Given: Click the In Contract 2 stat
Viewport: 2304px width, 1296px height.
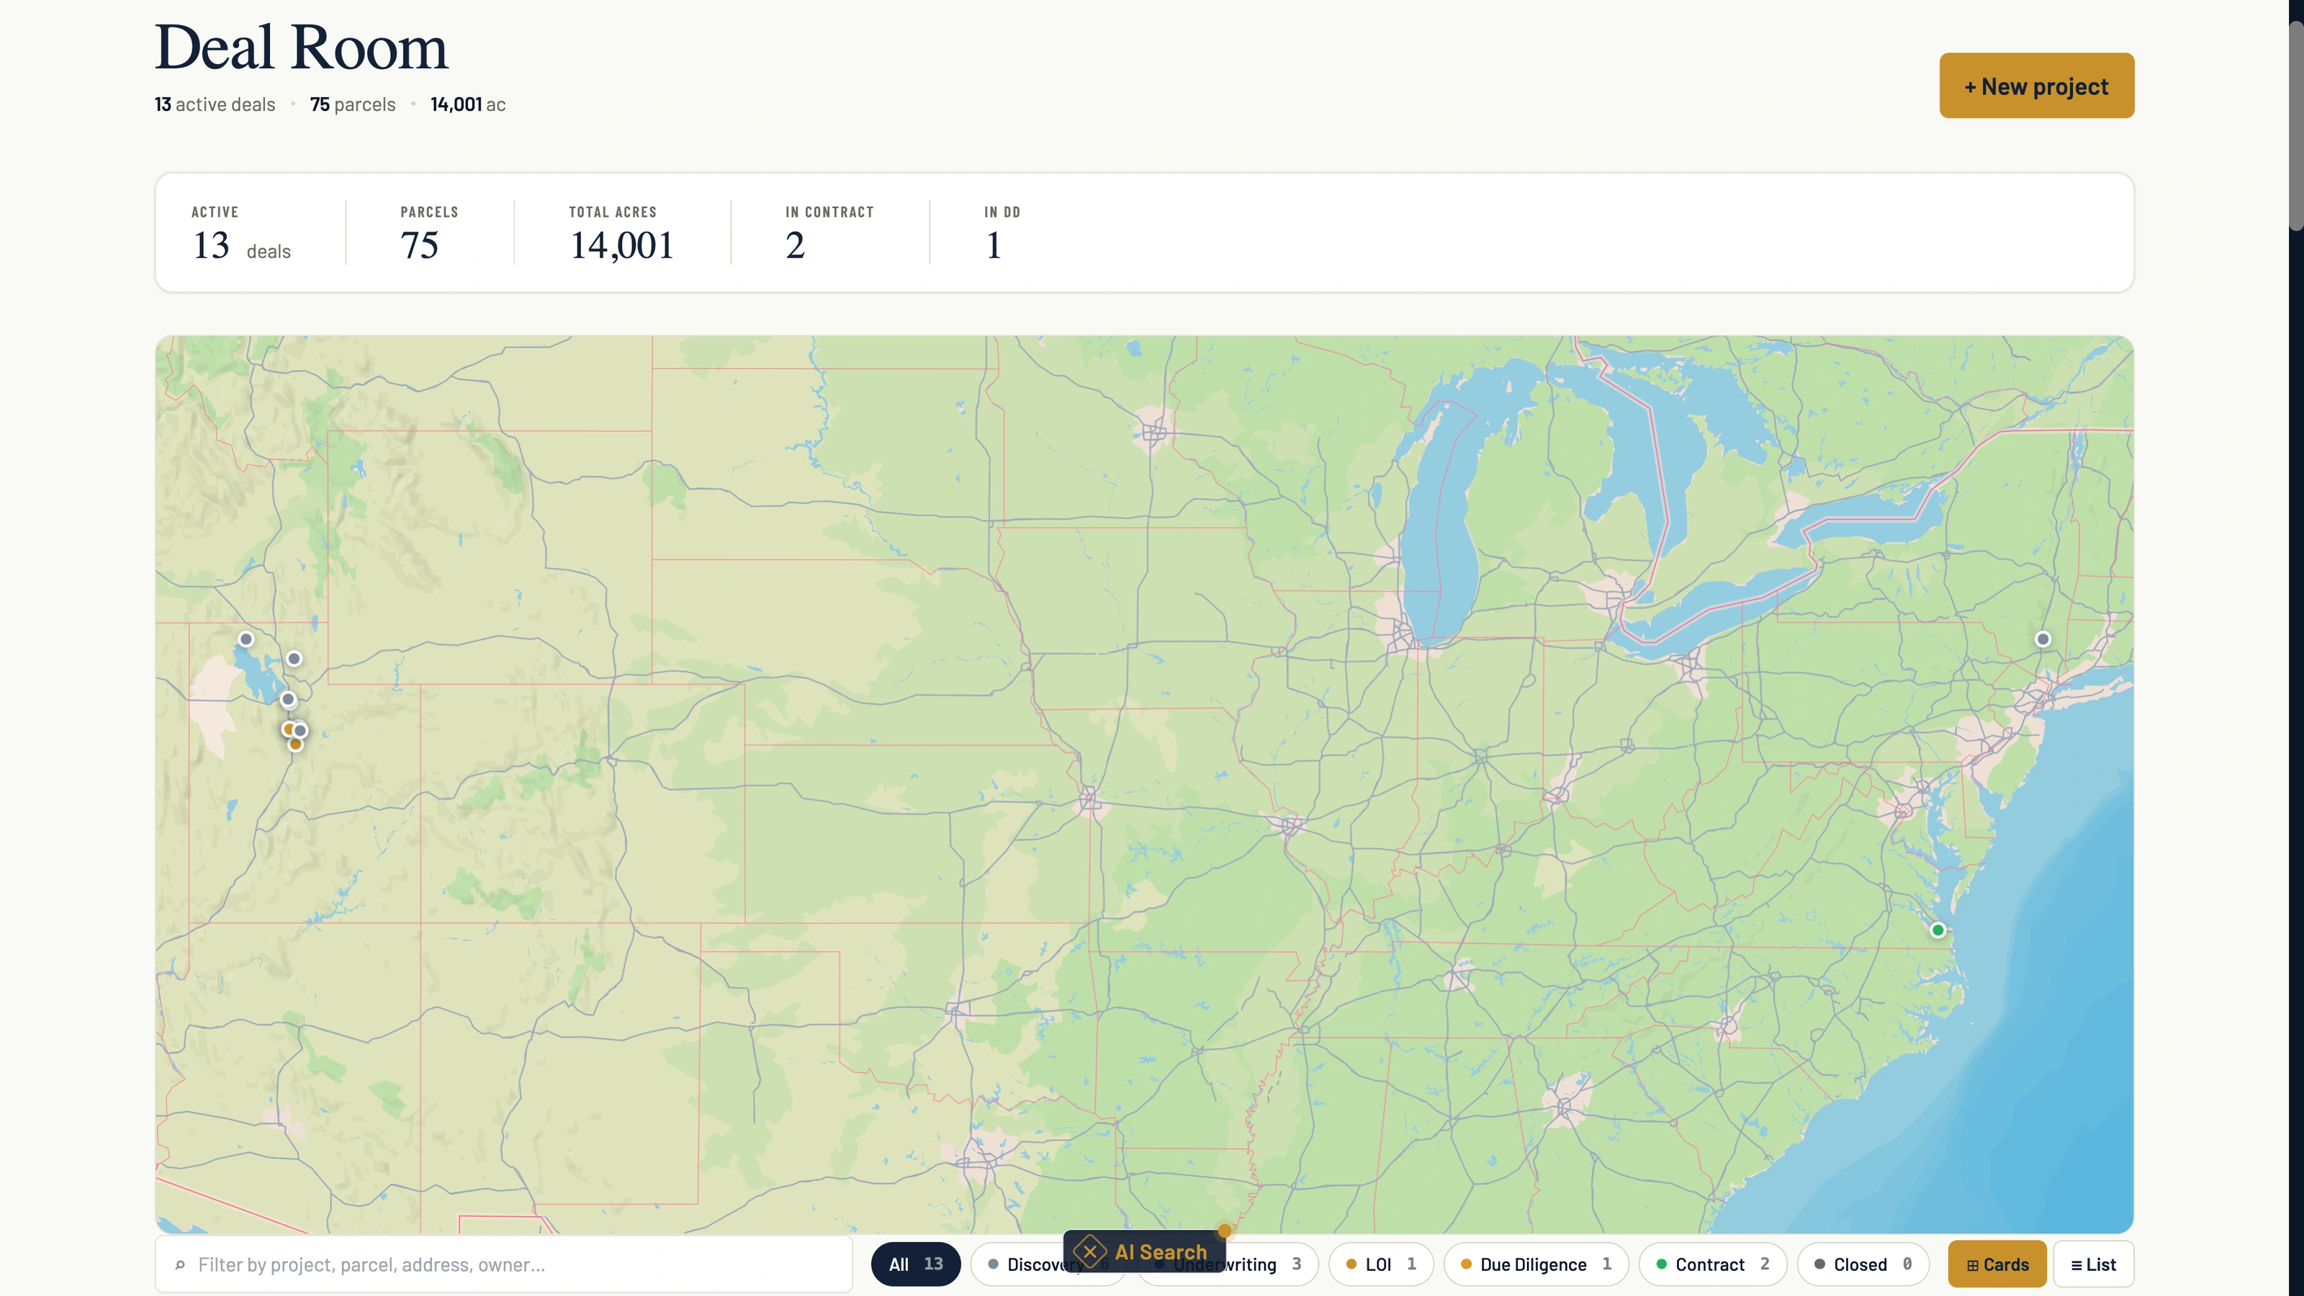Looking at the screenshot, I should pyautogui.click(x=829, y=233).
